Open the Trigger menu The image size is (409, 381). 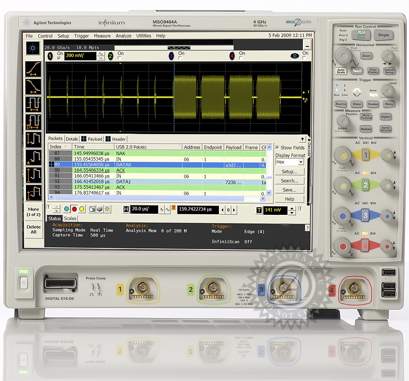click(x=81, y=36)
